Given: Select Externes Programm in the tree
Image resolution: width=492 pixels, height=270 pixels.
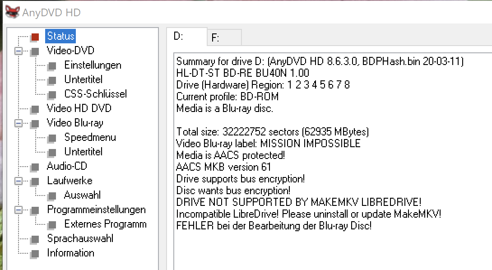Looking at the screenshot, I should coord(106,224).
